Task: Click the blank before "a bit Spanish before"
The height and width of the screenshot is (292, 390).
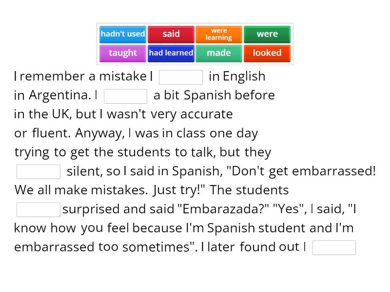Action: (125, 96)
